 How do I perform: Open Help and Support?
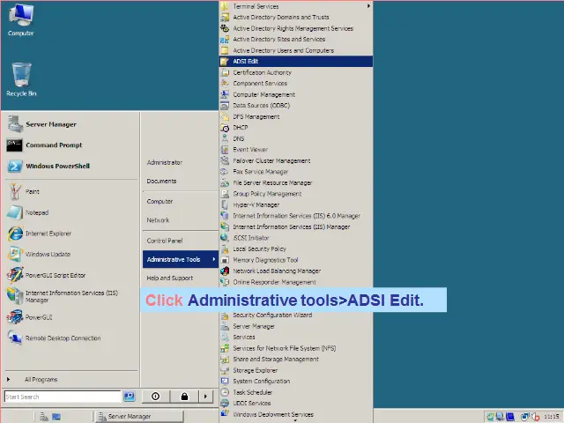170,278
